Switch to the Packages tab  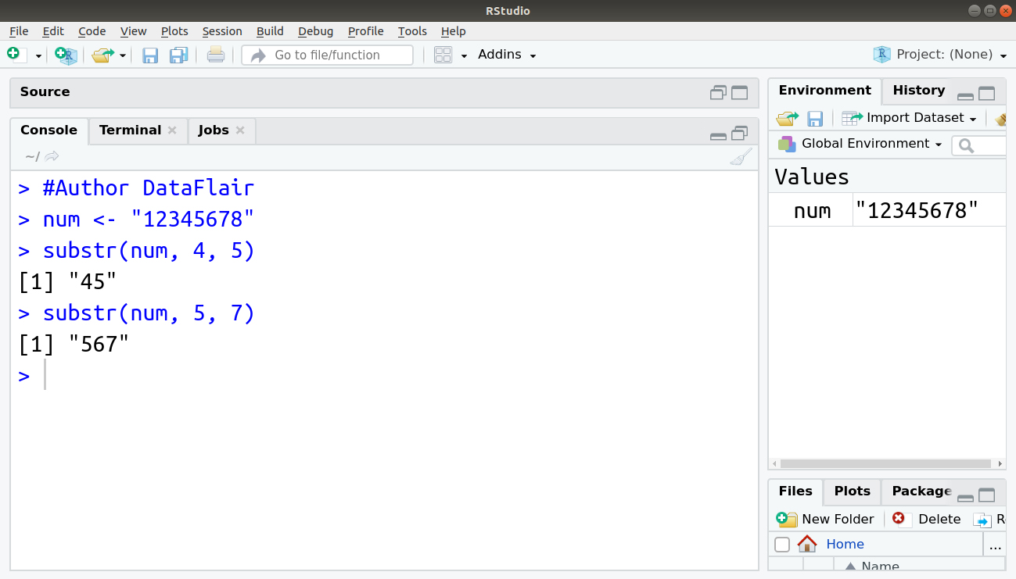click(x=921, y=491)
